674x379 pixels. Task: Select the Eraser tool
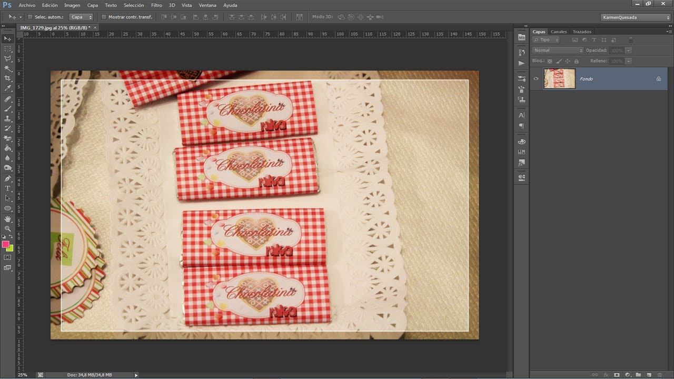point(8,138)
